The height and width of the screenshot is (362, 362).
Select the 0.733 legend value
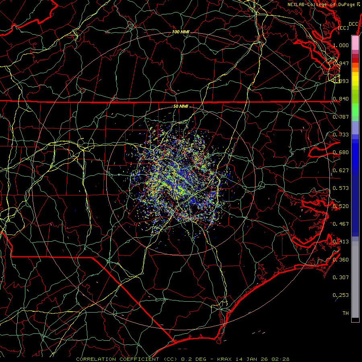pyautogui.click(x=341, y=135)
